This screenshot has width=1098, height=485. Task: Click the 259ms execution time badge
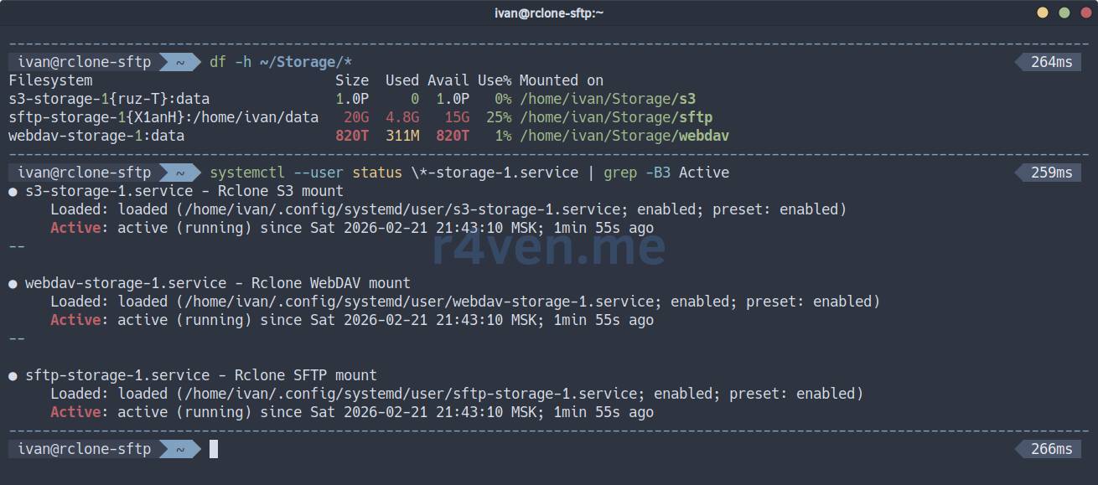pyautogui.click(x=1051, y=173)
